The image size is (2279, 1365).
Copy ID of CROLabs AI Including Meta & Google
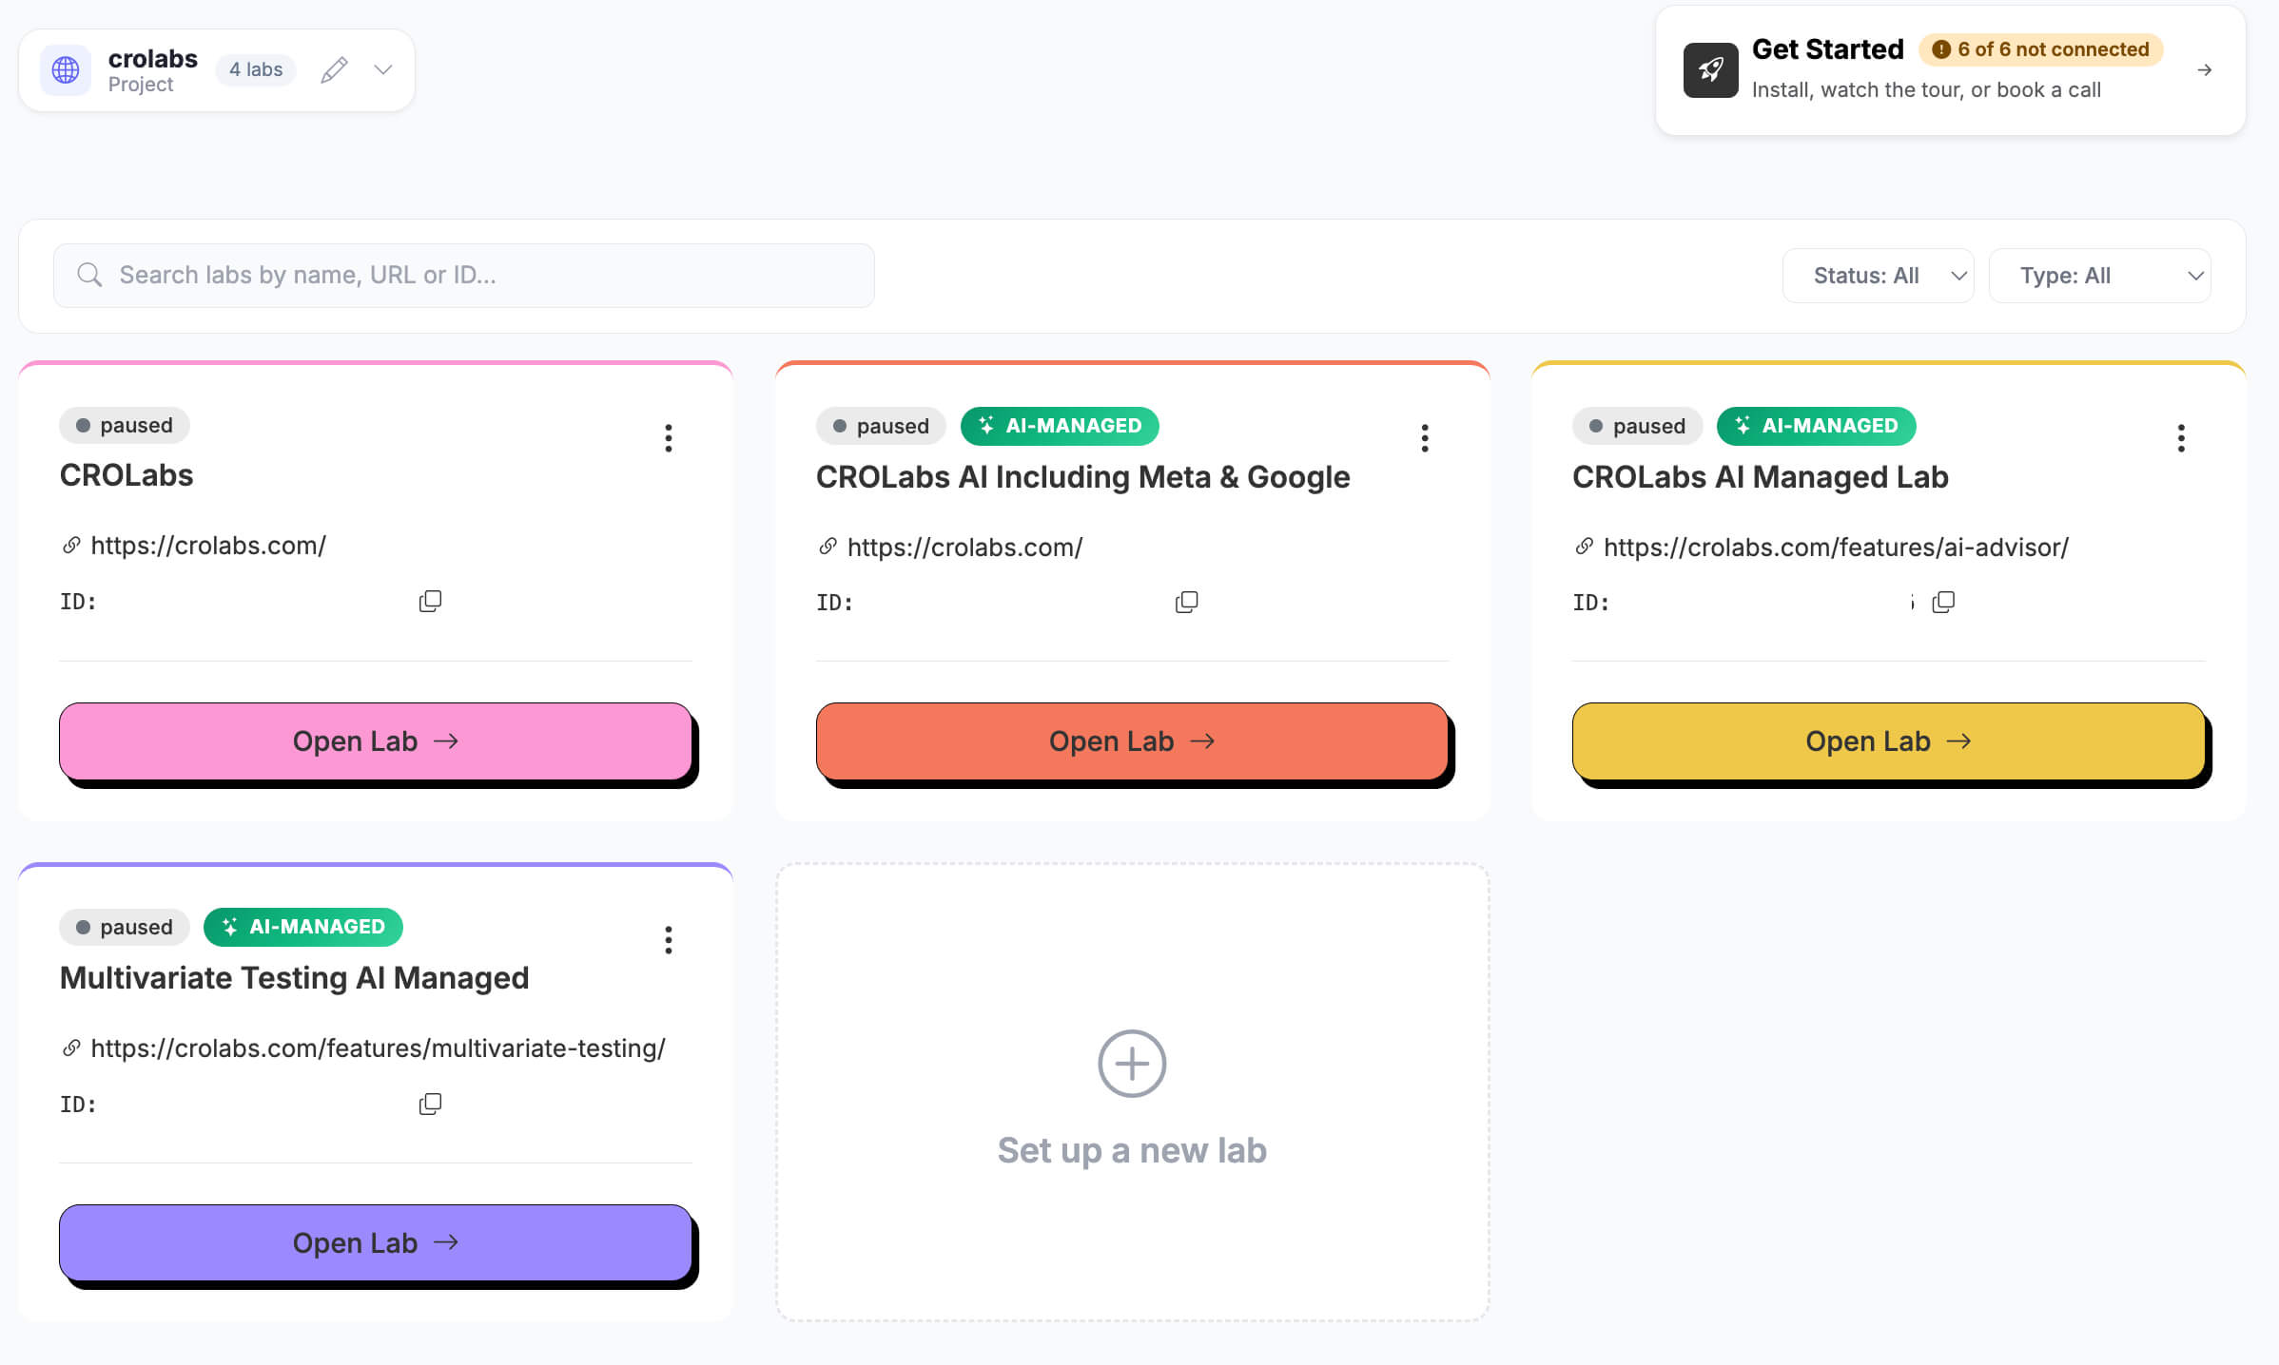(1186, 603)
